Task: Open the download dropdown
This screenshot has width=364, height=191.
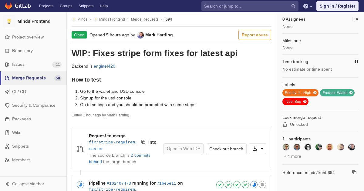Action: (258, 149)
